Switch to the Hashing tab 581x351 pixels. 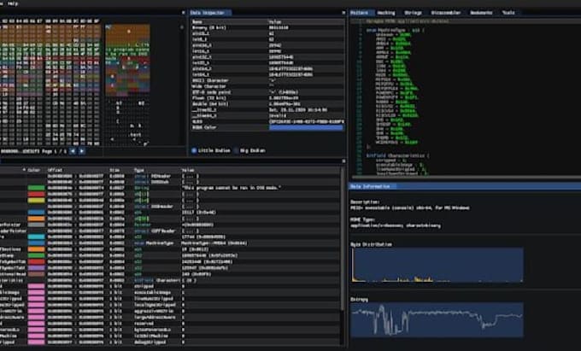[386, 13]
